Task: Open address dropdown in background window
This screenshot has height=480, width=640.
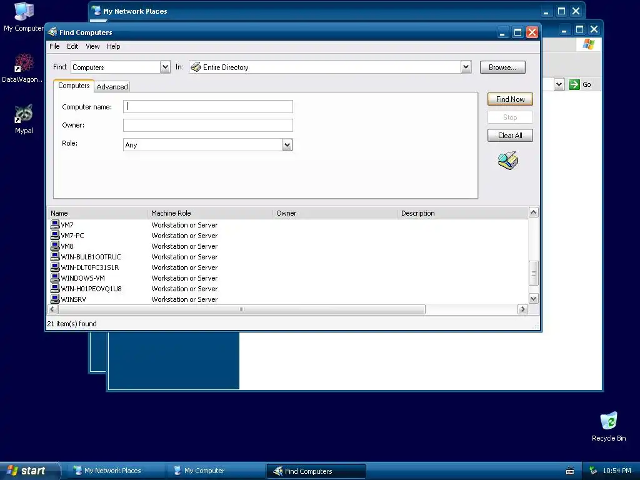Action: [x=559, y=84]
